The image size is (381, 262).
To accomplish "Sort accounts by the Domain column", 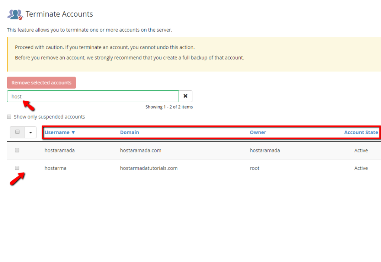I will point(129,132).
